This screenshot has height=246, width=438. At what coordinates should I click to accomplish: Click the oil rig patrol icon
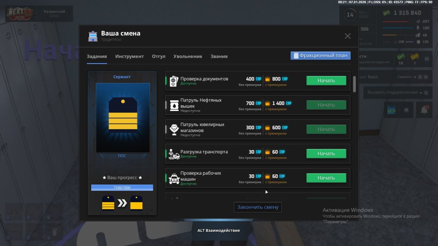(174, 105)
